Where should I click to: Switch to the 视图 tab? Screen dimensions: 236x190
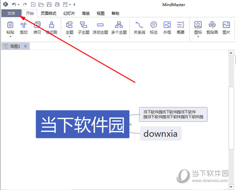click(x=100, y=13)
